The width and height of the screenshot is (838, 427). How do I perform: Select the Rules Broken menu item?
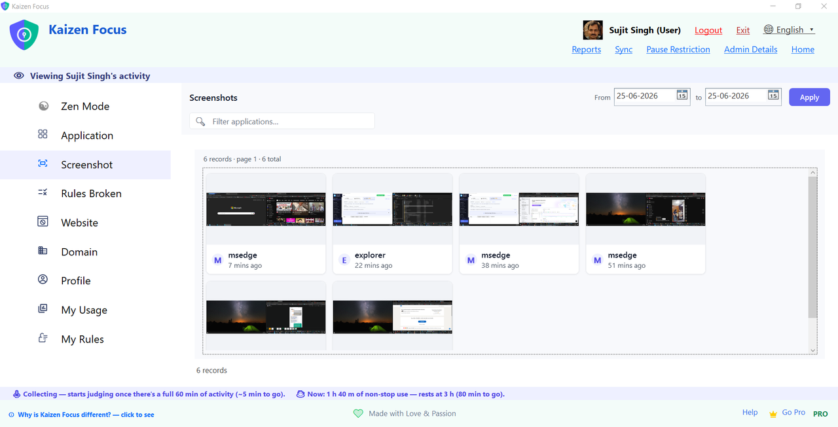tap(85, 193)
